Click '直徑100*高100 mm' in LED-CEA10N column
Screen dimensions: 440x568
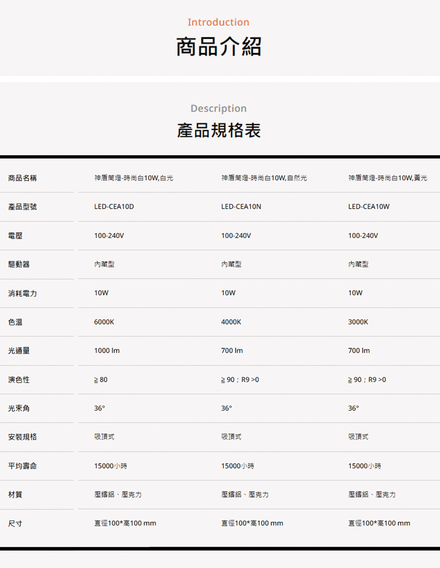coord(252,524)
